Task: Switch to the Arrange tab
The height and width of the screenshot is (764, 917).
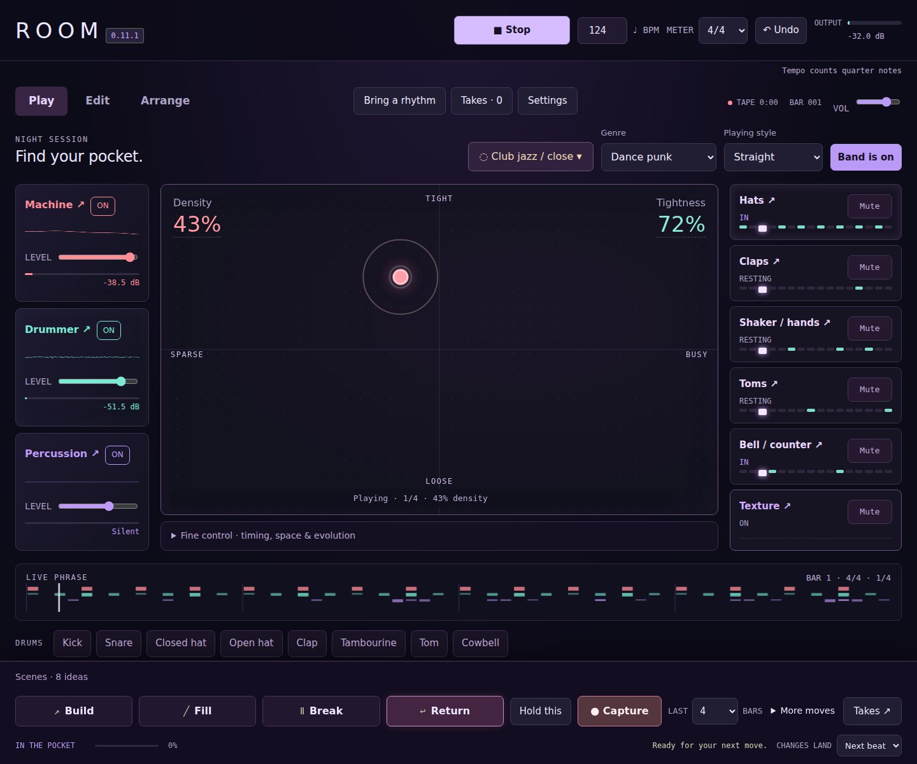Action: click(x=165, y=101)
